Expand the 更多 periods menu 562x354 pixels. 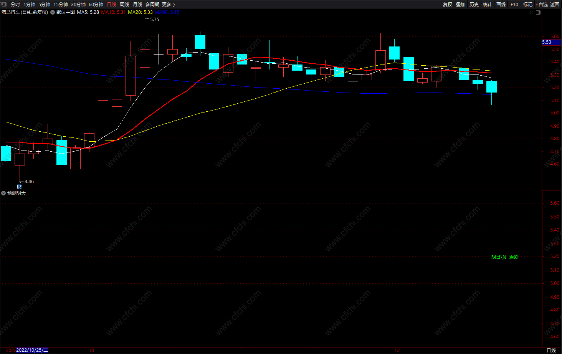(x=169, y=5)
